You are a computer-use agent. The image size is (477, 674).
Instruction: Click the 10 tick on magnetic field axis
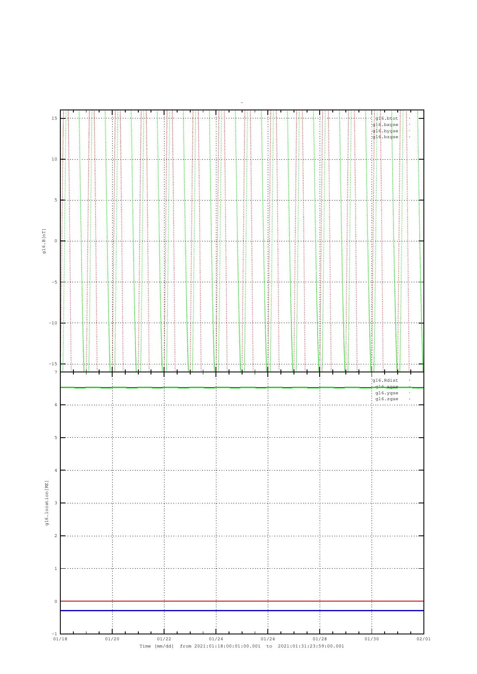pyautogui.click(x=54, y=159)
